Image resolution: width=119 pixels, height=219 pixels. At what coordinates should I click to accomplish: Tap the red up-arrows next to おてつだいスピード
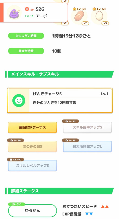[105, 207]
